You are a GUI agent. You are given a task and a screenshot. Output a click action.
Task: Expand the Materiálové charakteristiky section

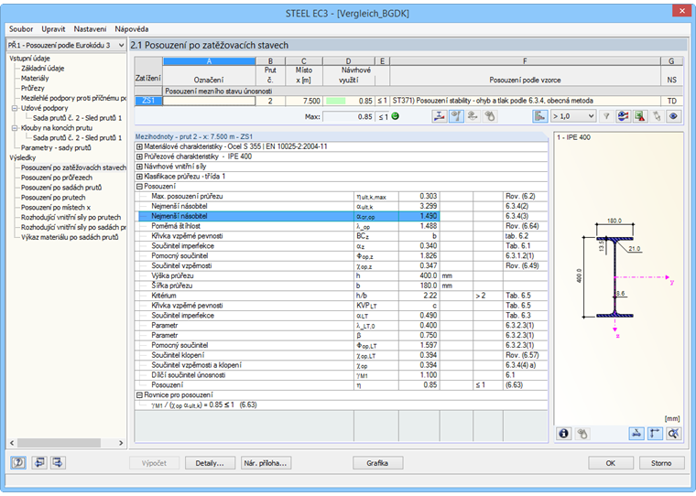click(x=138, y=146)
